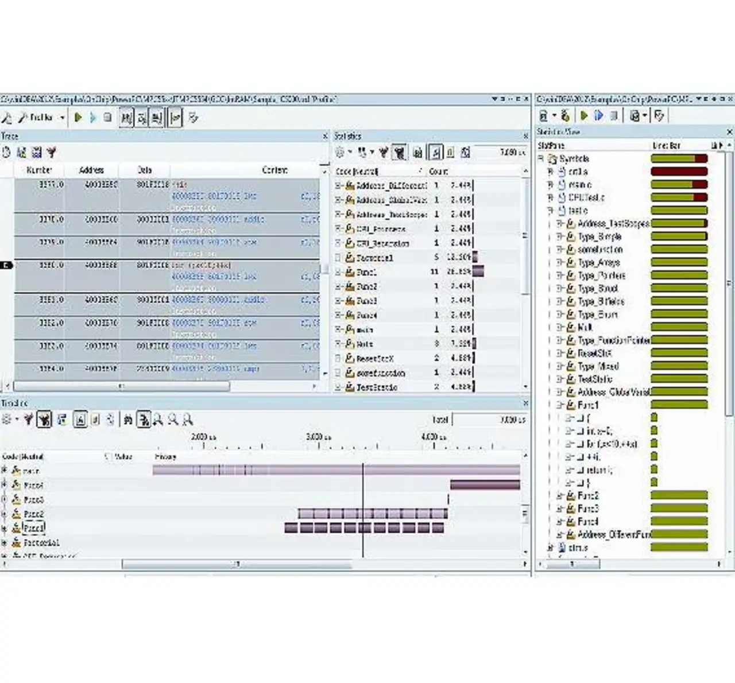
Task: Click the Func1 coverage bar in Statistics view
Action: [x=679, y=405]
